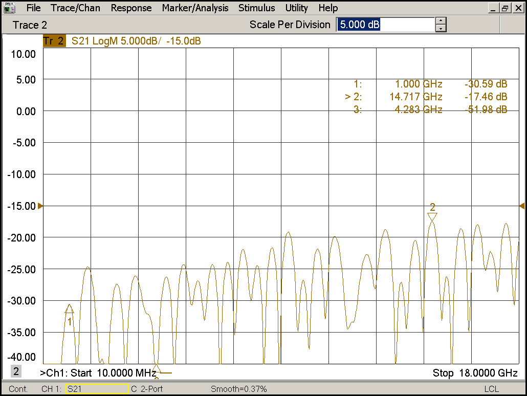Image resolution: width=527 pixels, height=396 pixels.
Task: Restore down the analyzer window
Action: coord(505,8)
